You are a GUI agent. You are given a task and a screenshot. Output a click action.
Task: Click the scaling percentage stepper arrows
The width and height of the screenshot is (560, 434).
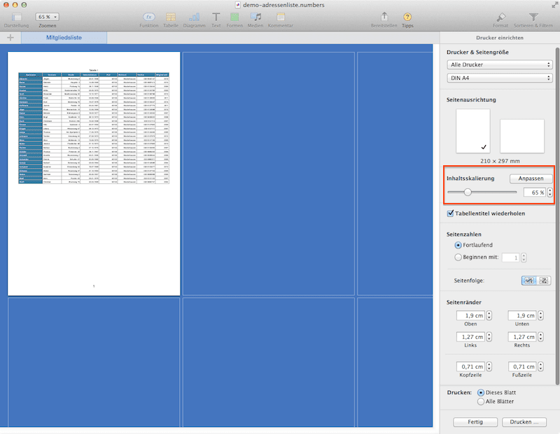click(549, 192)
